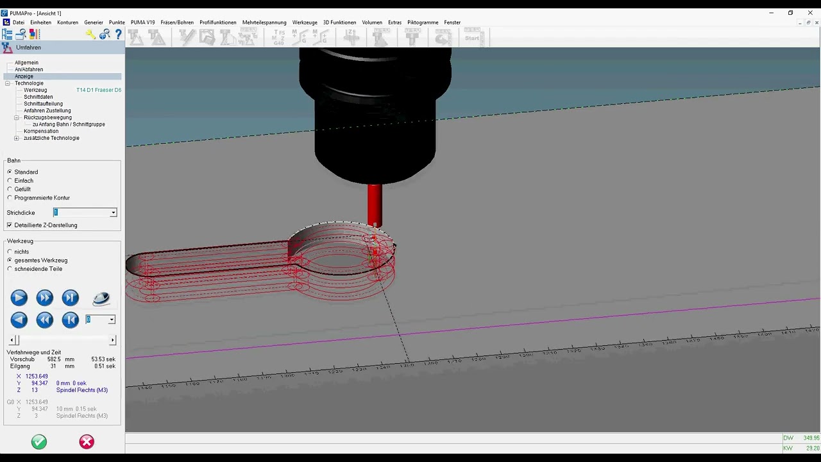Select 'zu Anfang Bahn / Schnittgruppe' entry
821x462 pixels.
click(x=69, y=124)
